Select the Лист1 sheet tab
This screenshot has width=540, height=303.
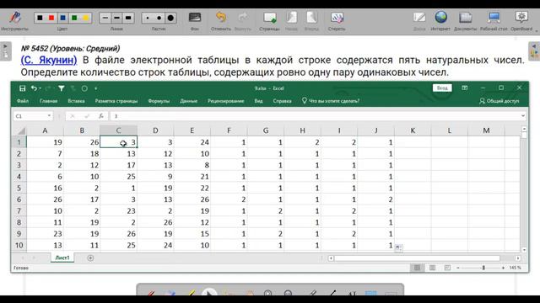pyautogui.click(x=62, y=258)
